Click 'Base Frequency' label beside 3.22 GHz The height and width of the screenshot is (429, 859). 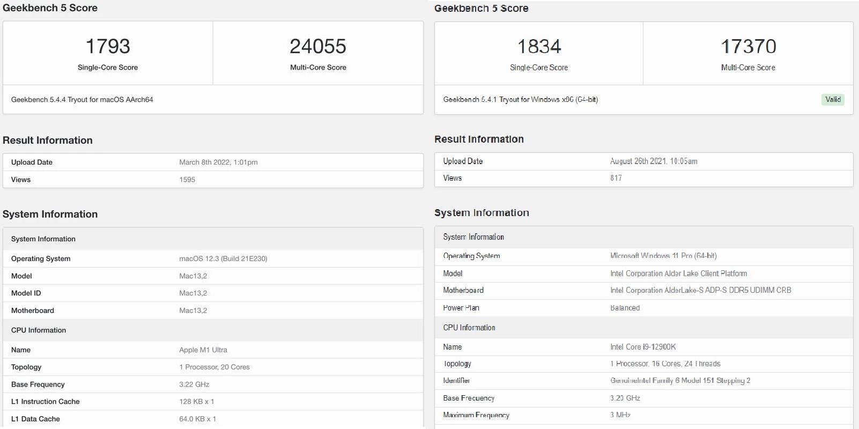(x=38, y=384)
